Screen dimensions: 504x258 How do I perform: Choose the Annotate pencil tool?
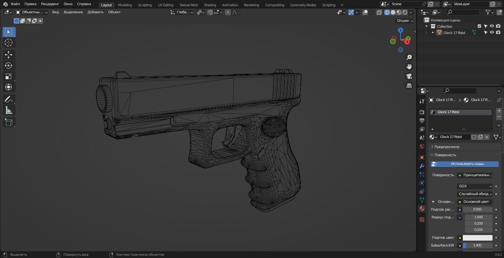pyautogui.click(x=9, y=99)
